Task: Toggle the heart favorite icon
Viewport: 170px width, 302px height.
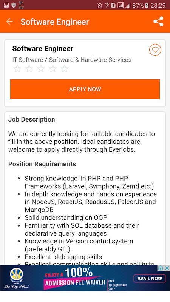Action: 155,50
